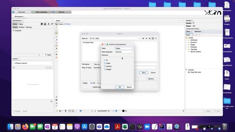Open Zoom from the Dock
The image size is (235, 132).
pyautogui.click(x=147, y=127)
